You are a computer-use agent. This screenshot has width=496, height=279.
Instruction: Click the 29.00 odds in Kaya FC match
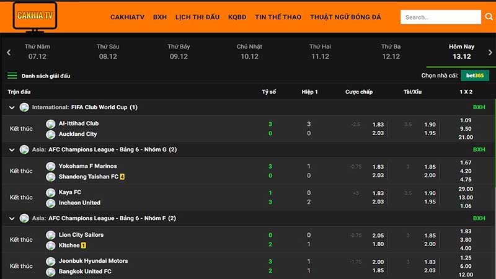(x=466, y=189)
